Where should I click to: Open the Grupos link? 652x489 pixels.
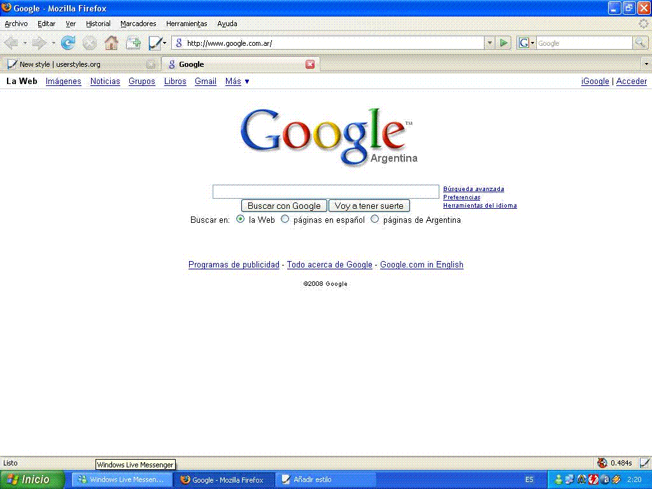142,81
